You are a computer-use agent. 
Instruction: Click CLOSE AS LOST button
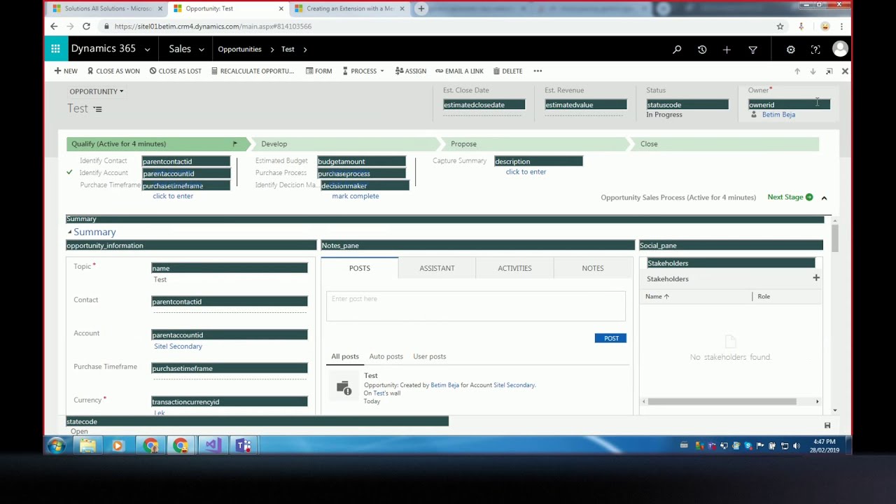pos(175,71)
